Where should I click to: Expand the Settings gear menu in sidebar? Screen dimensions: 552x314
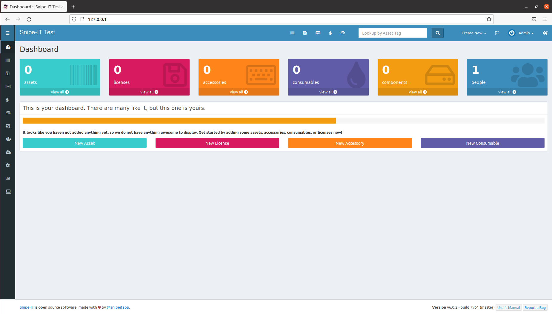point(8,165)
